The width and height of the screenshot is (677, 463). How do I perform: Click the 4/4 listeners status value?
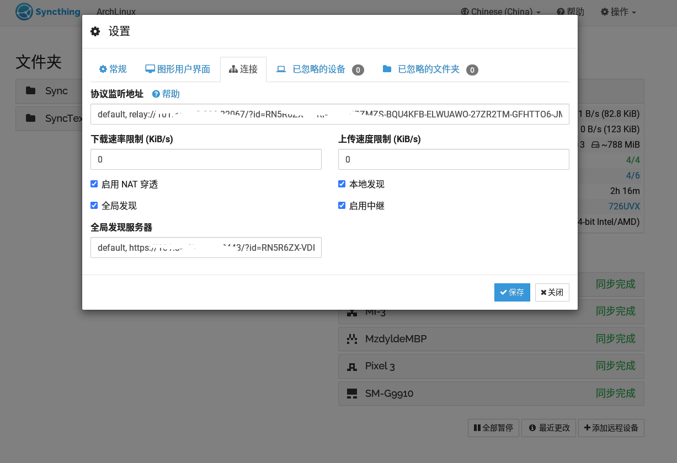click(633, 160)
